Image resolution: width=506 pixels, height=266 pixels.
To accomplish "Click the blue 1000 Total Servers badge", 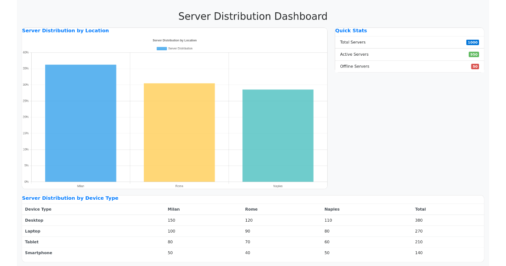I will pos(473,42).
